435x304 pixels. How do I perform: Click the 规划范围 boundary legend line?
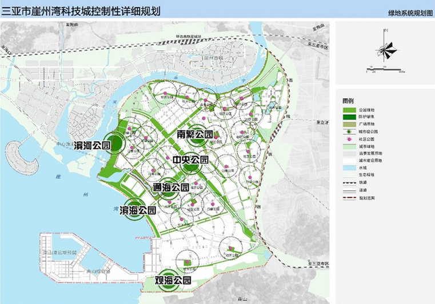pos(349,198)
